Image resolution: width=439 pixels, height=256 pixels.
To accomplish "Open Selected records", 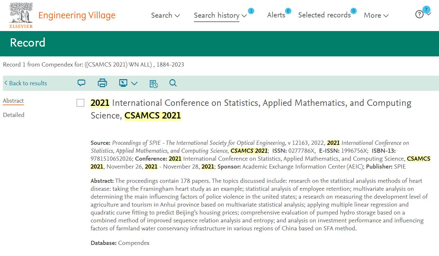I will coord(324,15).
